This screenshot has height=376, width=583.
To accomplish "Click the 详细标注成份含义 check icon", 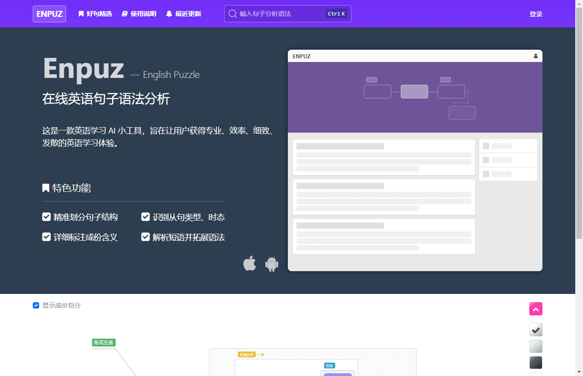I will (x=46, y=237).
